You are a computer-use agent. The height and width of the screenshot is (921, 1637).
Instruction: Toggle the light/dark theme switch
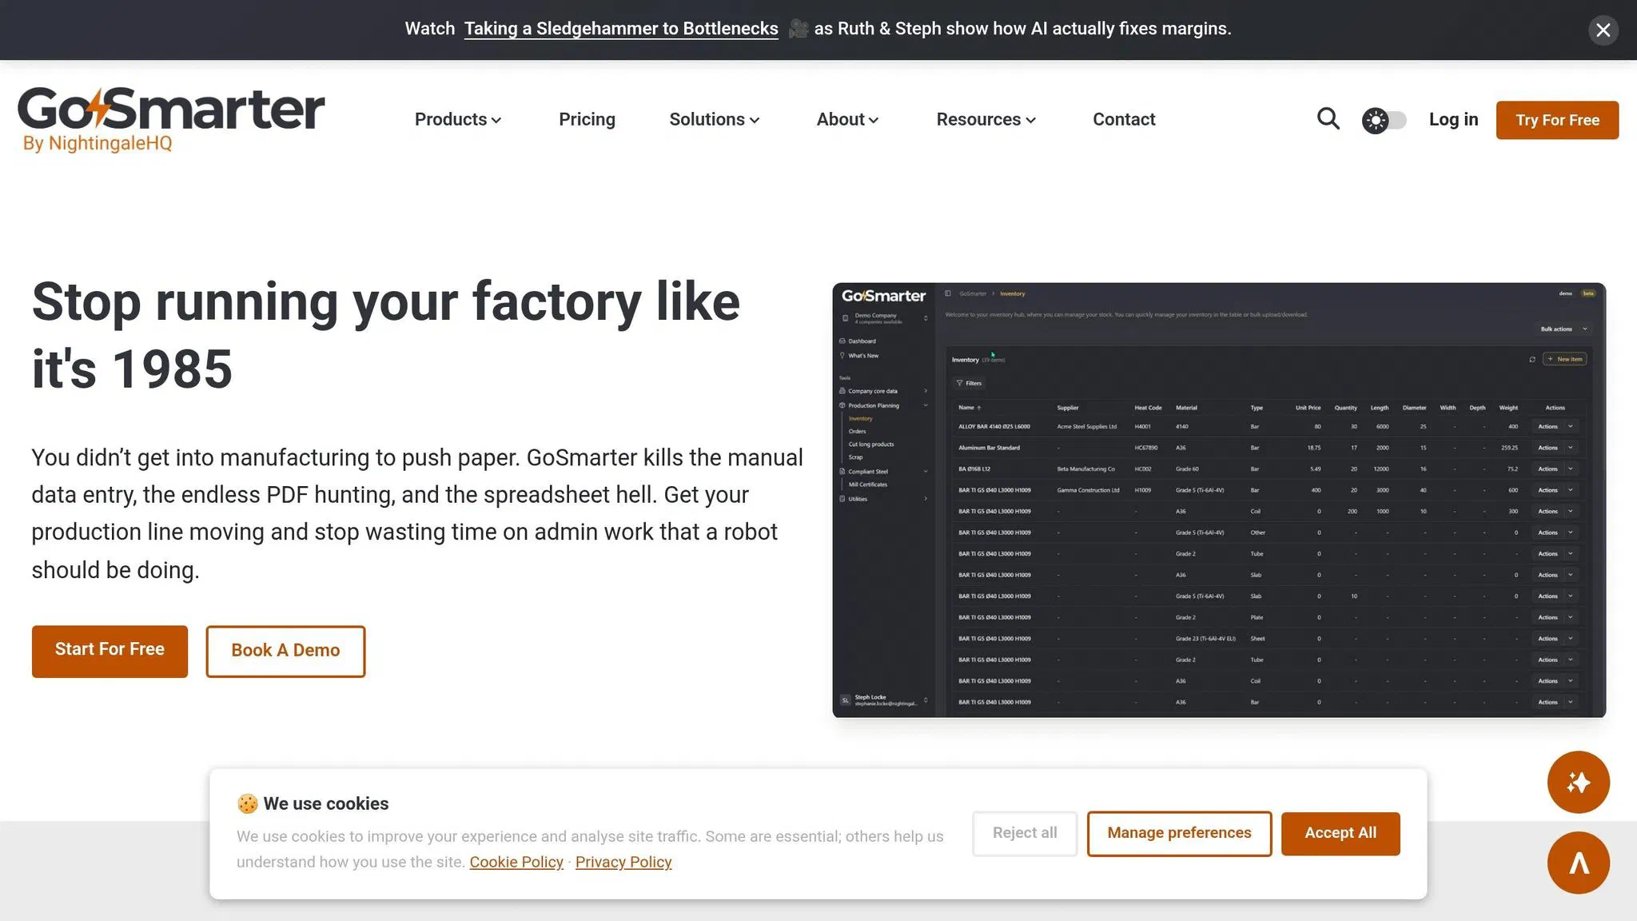[x=1384, y=120]
